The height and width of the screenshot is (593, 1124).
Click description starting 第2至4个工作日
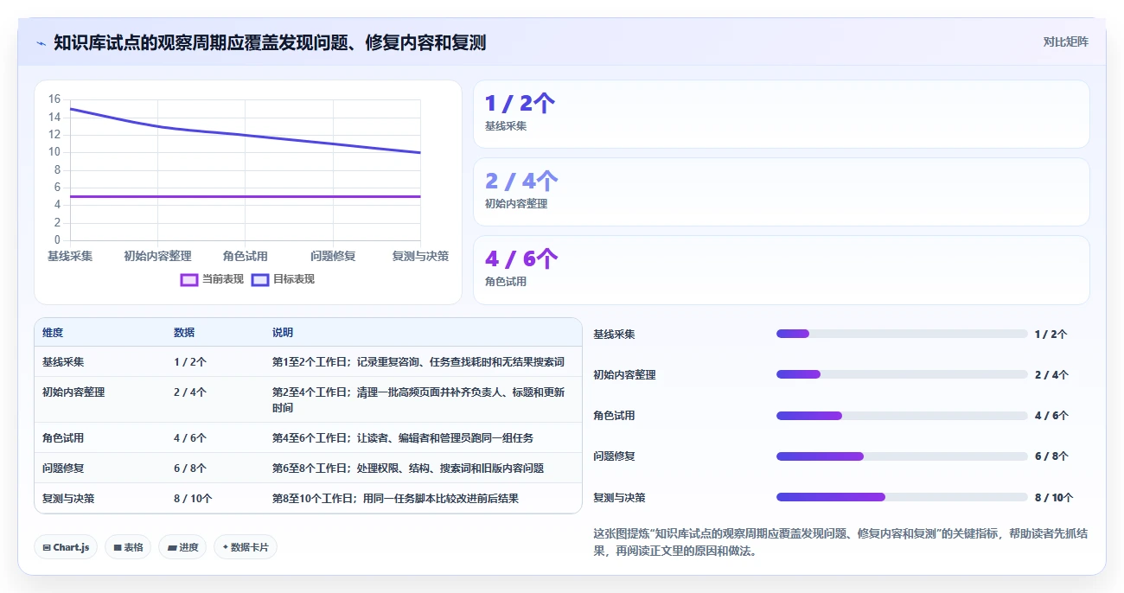(x=418, y=400)
